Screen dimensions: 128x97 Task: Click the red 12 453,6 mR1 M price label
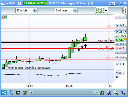coord(121,48)
